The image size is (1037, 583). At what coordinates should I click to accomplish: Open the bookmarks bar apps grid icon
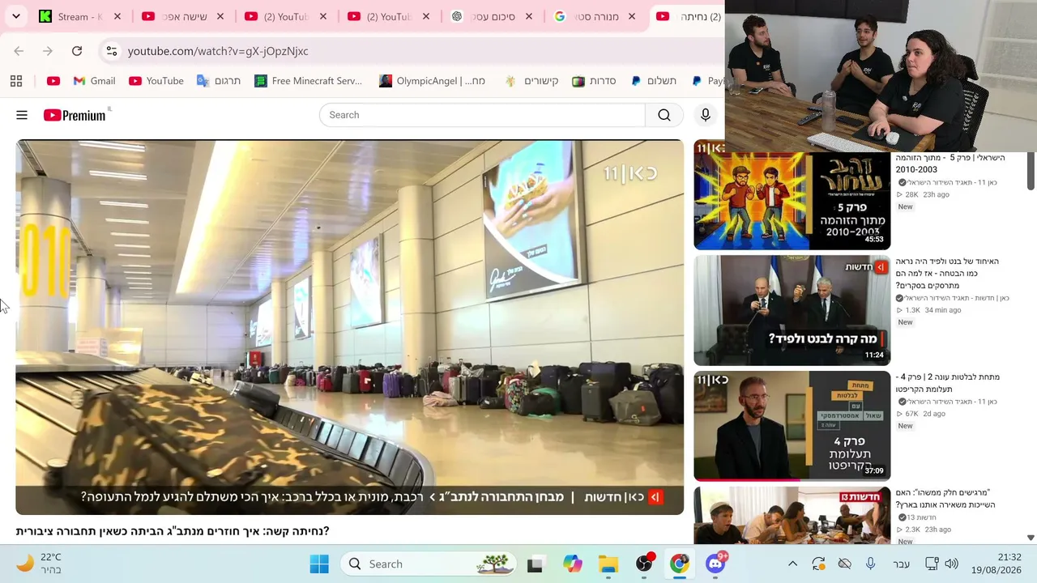tap(16, 81)
